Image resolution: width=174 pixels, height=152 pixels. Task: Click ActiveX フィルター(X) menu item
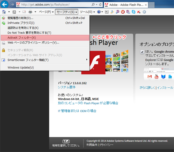tap(45, 38)
